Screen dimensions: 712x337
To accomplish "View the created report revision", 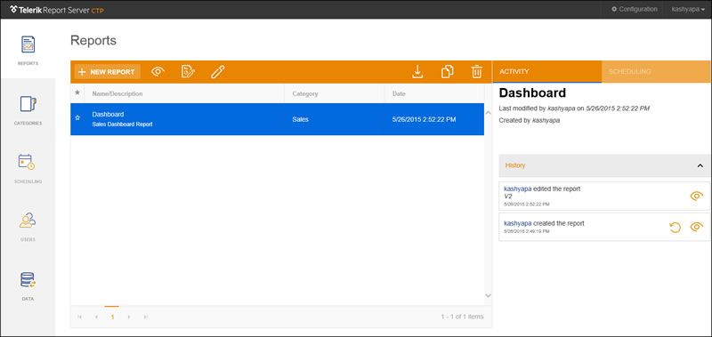I will (696, 227).
